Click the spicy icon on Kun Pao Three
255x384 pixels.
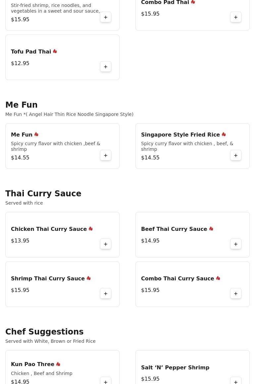point(58,364)
